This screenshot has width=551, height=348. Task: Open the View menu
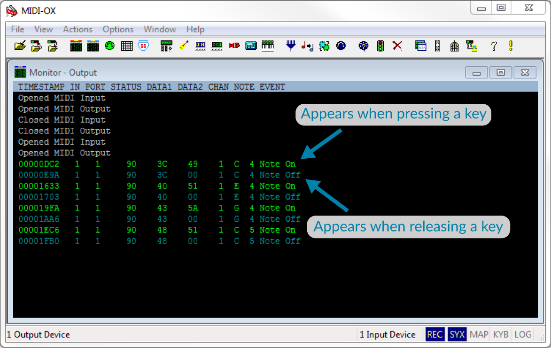click(x=43, y=29)
